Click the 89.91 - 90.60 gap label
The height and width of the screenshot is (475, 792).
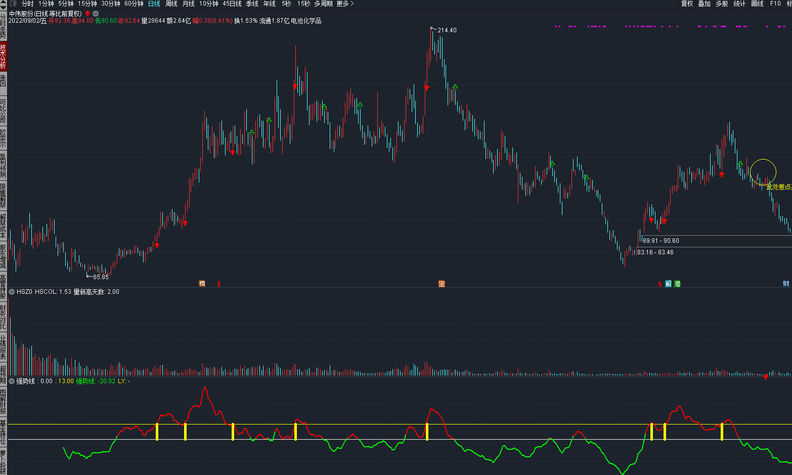[x=661, y=241]
